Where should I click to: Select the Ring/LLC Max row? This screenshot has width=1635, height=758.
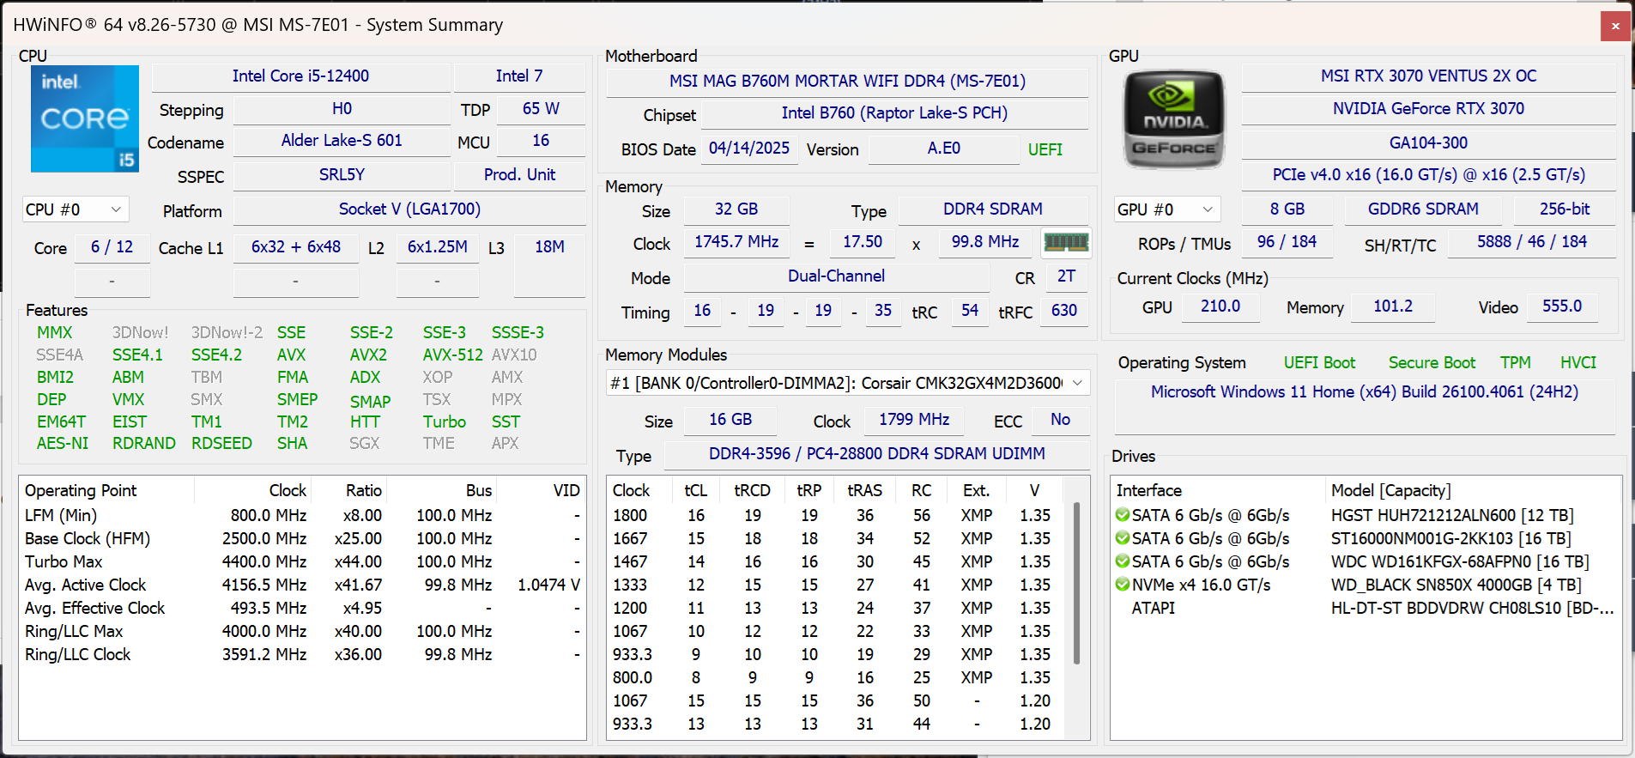click(302, 631)
